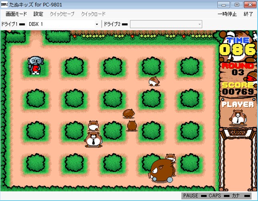Click the TIME counter 086
The image size is (258, 201).
point(238,50)
